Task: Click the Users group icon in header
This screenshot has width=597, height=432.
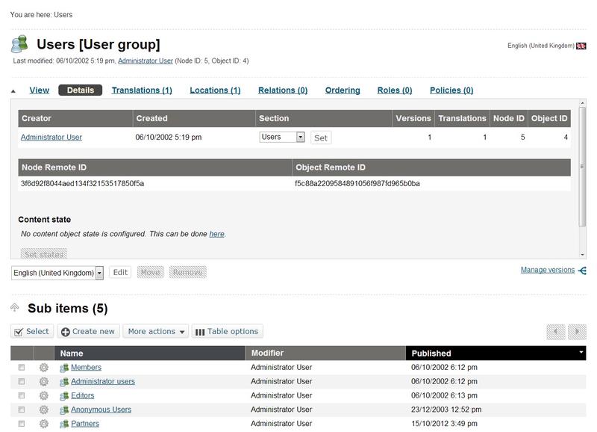Action: [x=19, y=44]
